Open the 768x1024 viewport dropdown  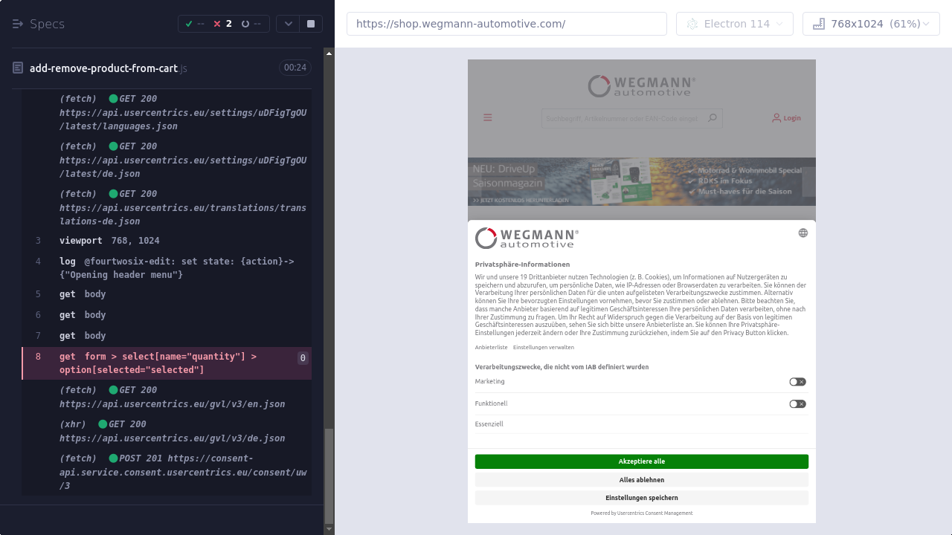point(871,24)
